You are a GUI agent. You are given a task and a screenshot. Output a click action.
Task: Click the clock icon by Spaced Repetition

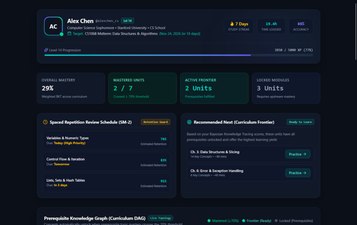click(45, 122)
